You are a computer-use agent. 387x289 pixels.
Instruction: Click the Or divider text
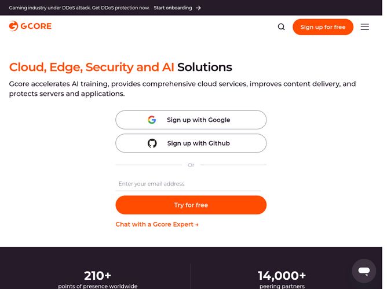pyautogui.click(x=191, y=165)
